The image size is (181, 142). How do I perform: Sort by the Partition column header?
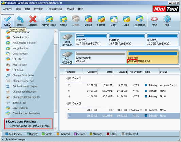click(74, 72)
